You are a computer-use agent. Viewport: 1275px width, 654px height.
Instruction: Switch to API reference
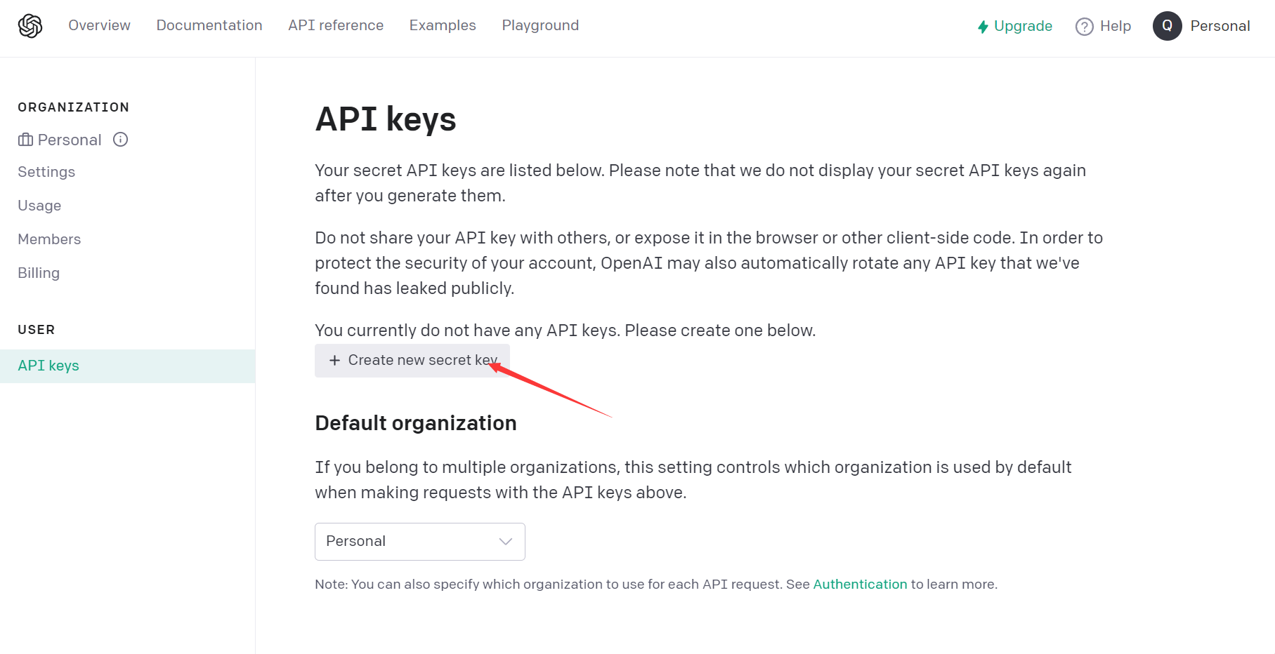pyautogui.click(x=336, y=25)
